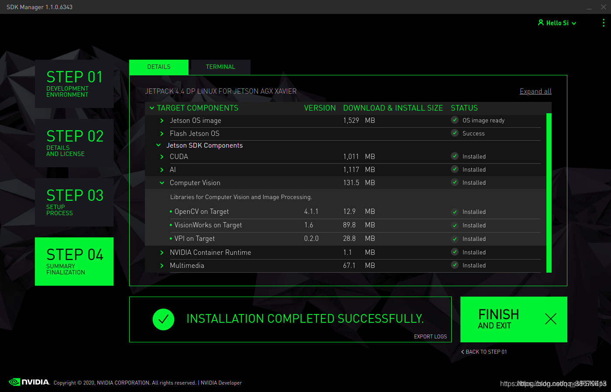Open the NVIDIA Developer footer link

click(x=221, y=383)
